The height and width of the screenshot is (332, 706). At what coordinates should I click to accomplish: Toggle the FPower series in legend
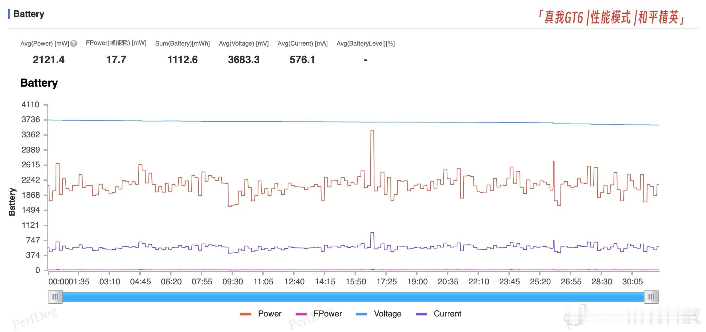pos(319,314)
